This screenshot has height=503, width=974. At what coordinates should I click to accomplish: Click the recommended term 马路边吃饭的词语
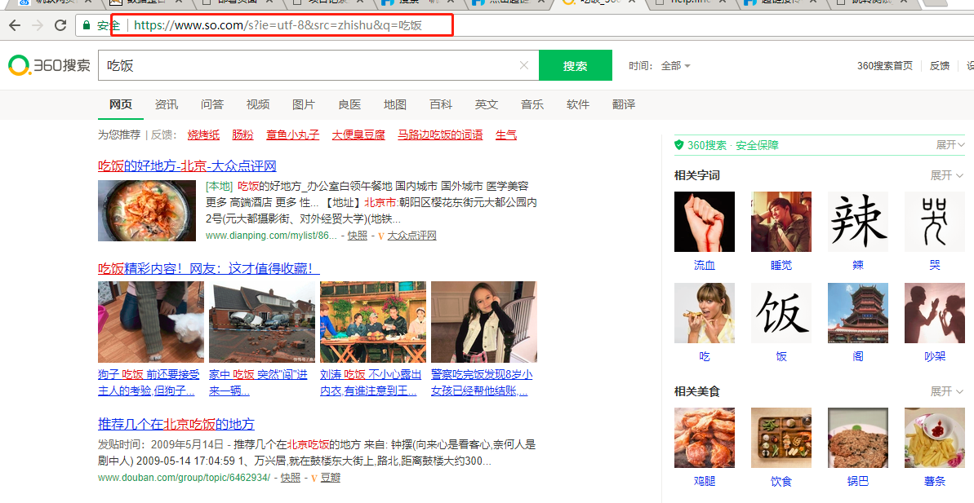(x=440, y=135)
